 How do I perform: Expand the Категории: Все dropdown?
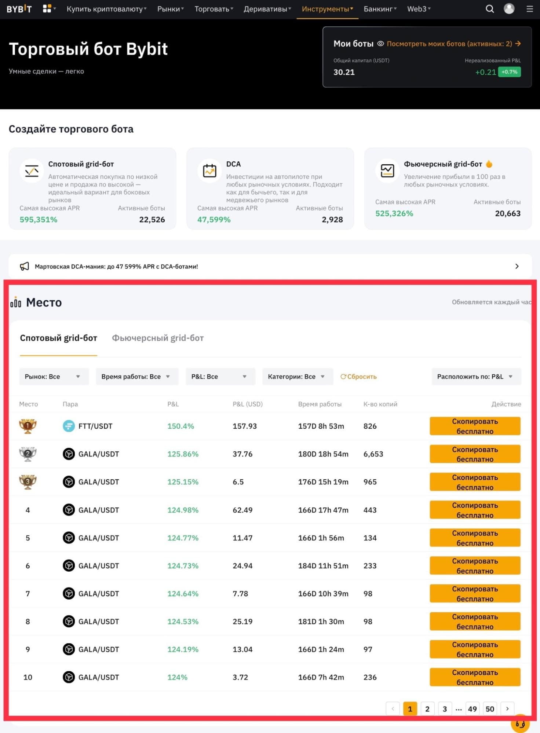pos(297,377)
